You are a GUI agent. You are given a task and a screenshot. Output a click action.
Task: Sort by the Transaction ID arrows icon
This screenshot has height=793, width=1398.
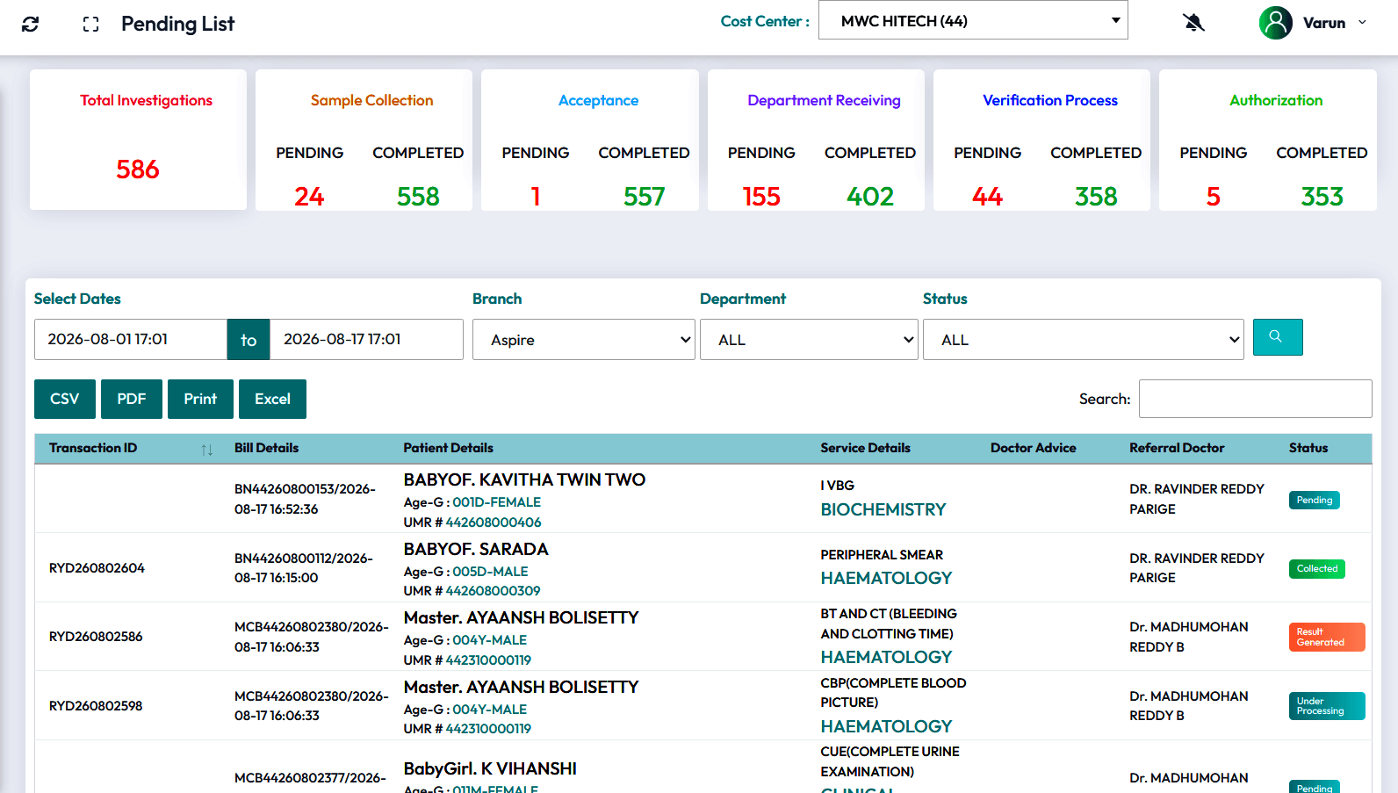coord(206,449)
